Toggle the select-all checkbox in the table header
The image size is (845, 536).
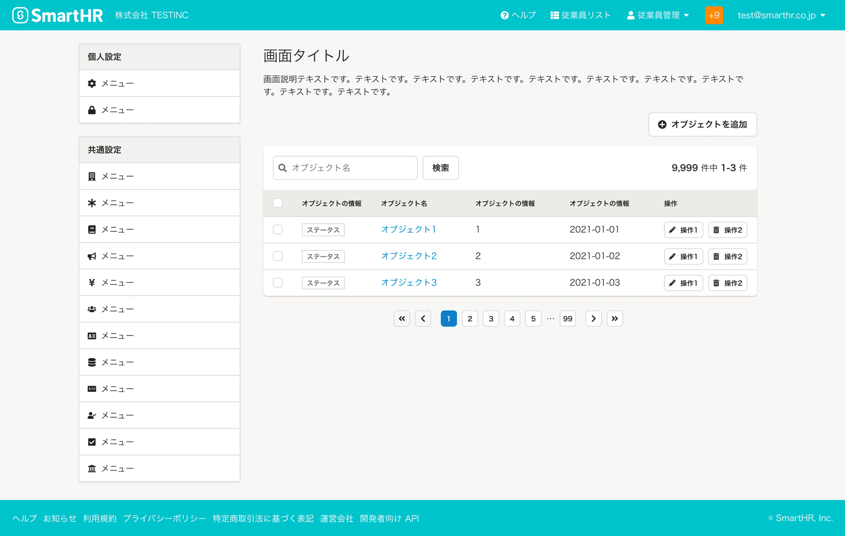point(278,203)
